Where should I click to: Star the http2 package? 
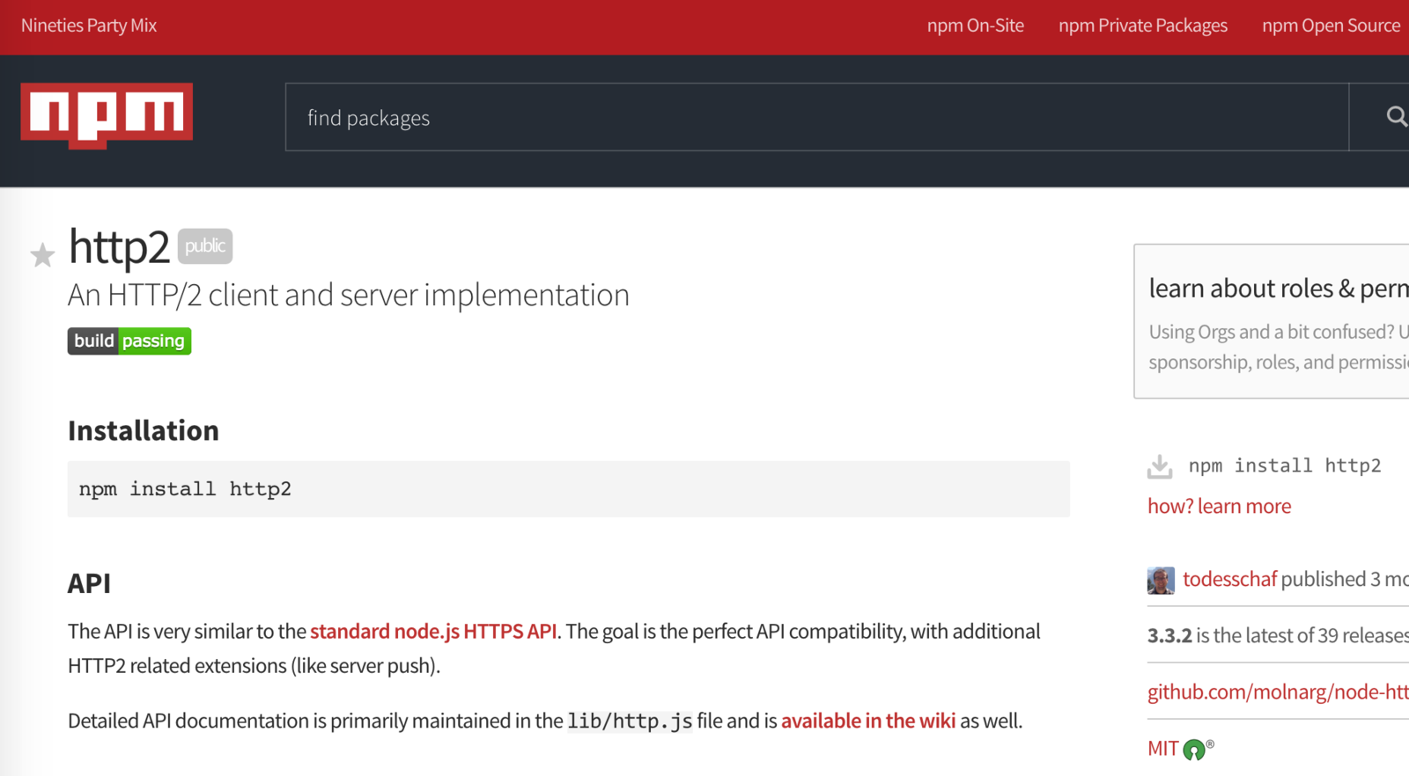point(42,255)
